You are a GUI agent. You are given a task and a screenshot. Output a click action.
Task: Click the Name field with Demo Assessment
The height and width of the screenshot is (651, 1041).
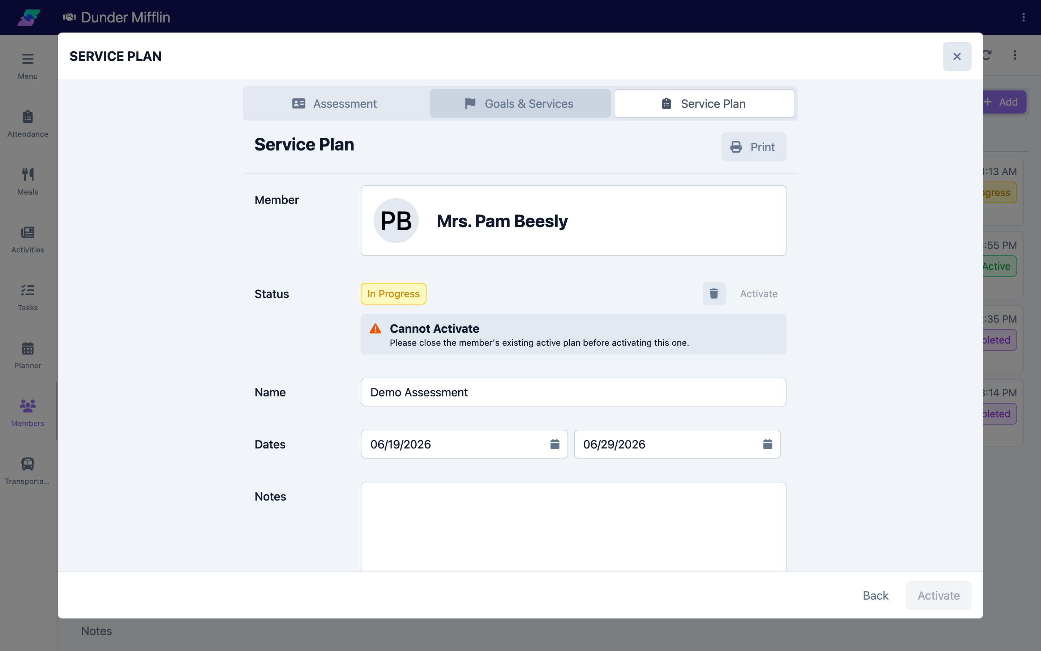click(x=573, y=392)
